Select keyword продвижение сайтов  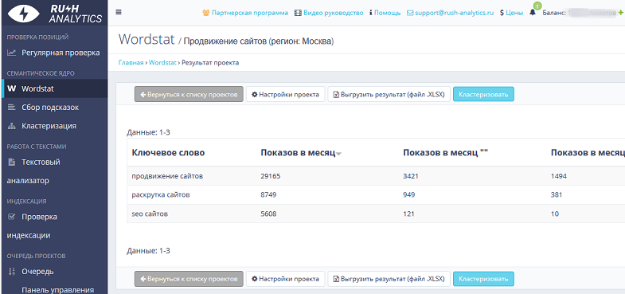(167, 176)
